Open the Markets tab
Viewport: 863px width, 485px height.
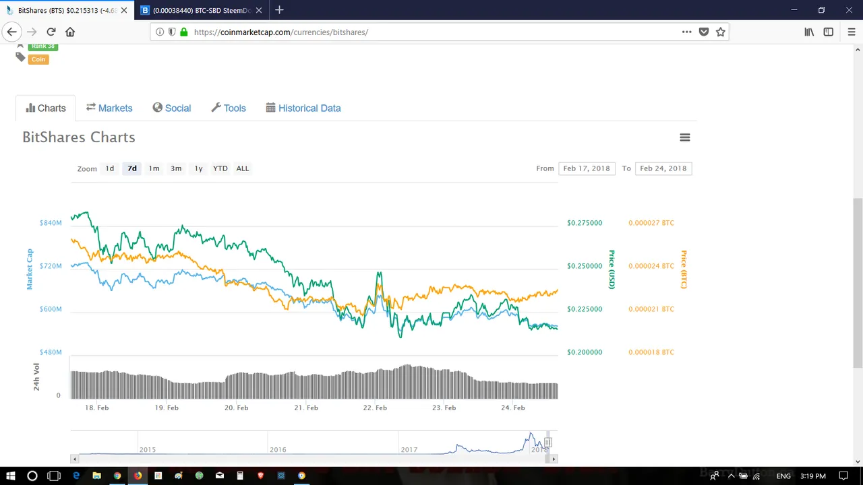click(x=109, y=108)
